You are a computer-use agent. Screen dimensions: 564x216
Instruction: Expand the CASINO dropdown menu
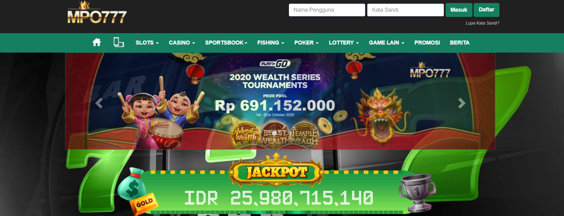182,43
